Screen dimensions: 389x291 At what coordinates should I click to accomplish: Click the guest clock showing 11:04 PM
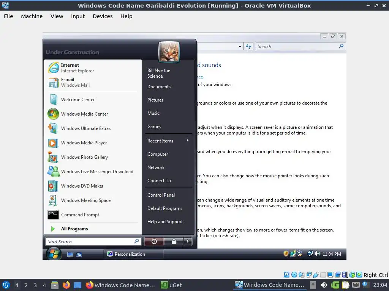click(332, 254)
